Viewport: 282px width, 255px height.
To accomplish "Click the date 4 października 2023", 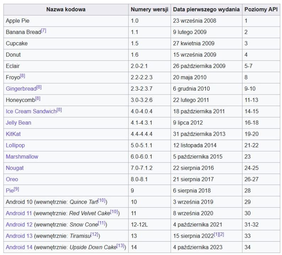I will tap(198, 247).
